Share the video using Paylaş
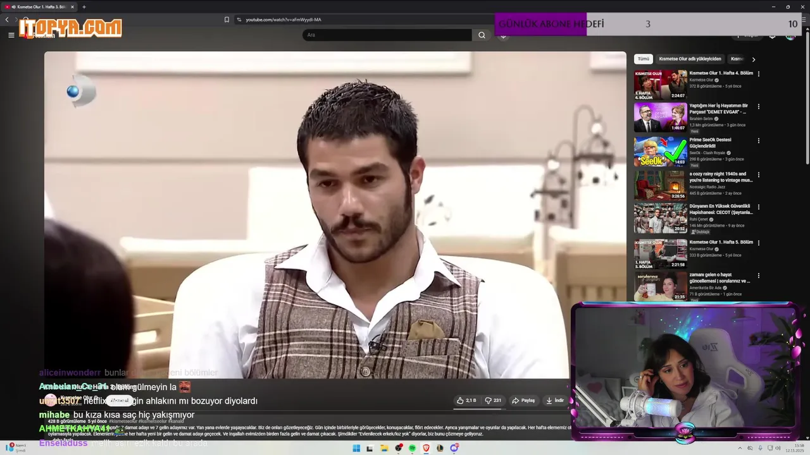 (523, 401)
